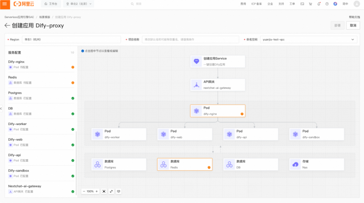The width and height of the screenshot is (364, 203).
Task: Open the 命名空间 namespace dropdown
Action: coord(308,39)
